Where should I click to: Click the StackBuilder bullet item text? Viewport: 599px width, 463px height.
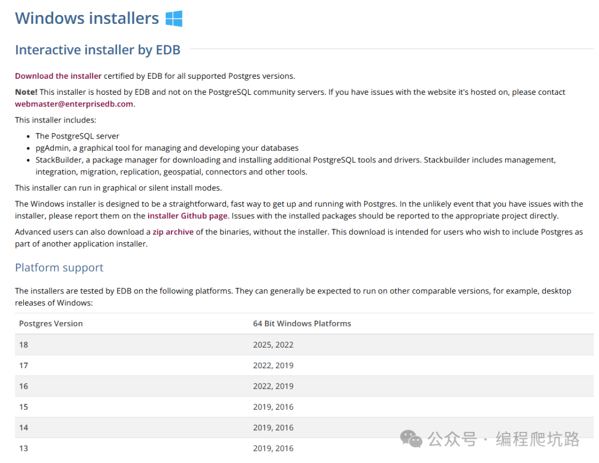pos(295,160)
